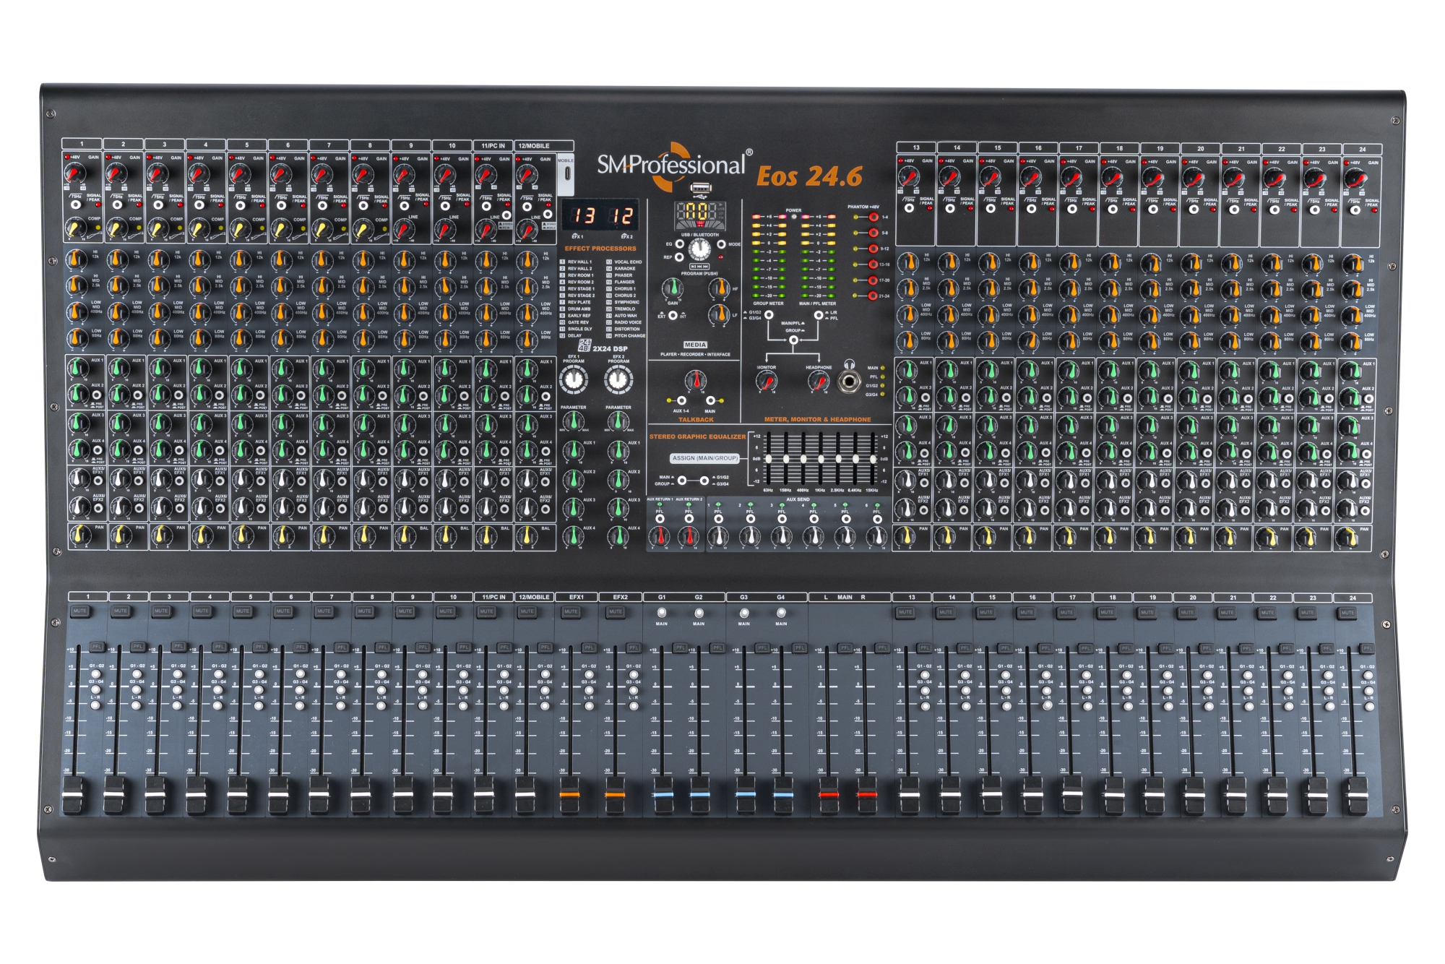Click the USB port icon below logo
Image resolution: width=1445 pixels, height=964 pixels.
click(699, 189)
